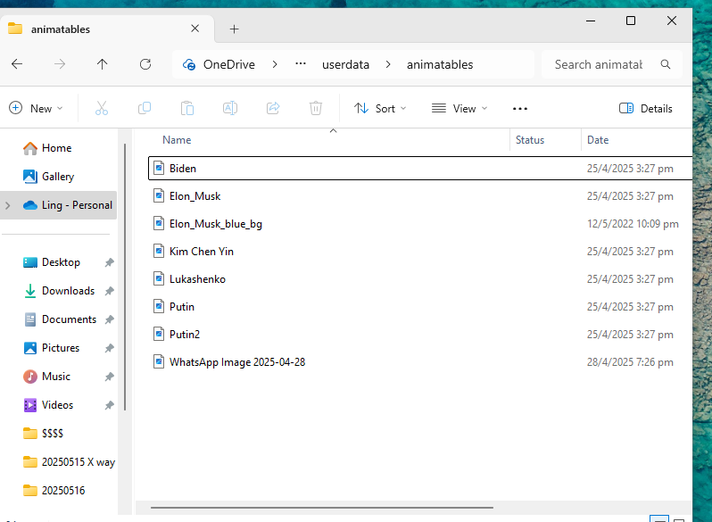
Task: Click the Cut scissors icon in toolbar
Action: pyautogui.click(x=102, y=109)
